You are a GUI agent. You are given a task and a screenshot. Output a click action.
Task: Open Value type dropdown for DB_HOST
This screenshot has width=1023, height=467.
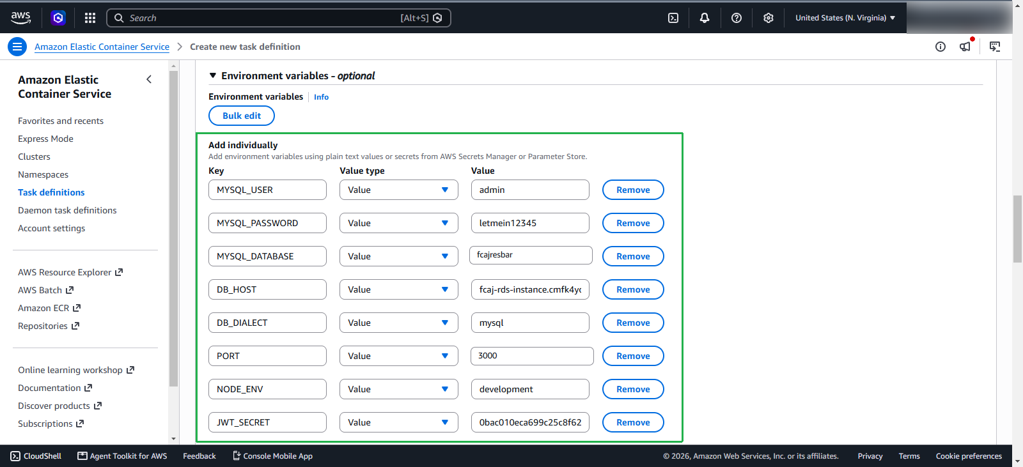tap(399, 289)
